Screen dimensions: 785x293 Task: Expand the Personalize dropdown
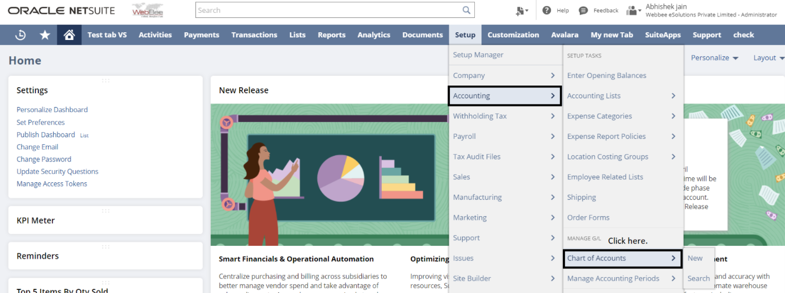(714, 58)
